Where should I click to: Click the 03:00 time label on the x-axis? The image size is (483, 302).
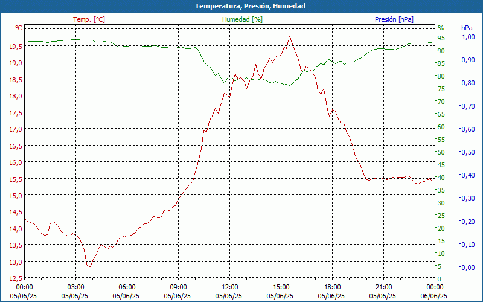click(75, 288)
